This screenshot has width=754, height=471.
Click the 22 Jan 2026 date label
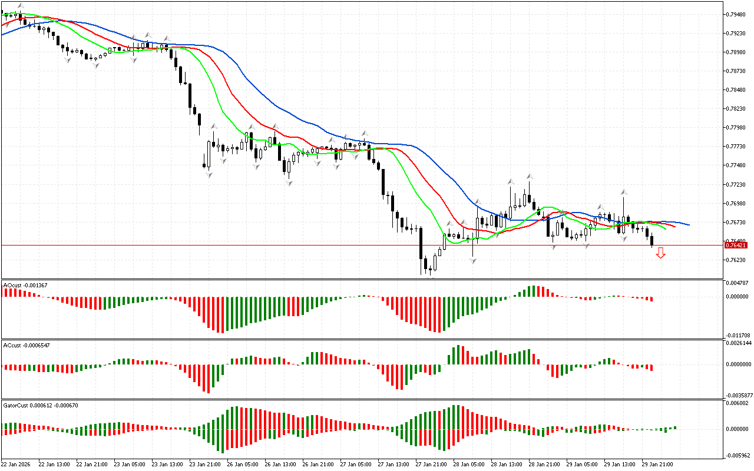click(16, 464)
